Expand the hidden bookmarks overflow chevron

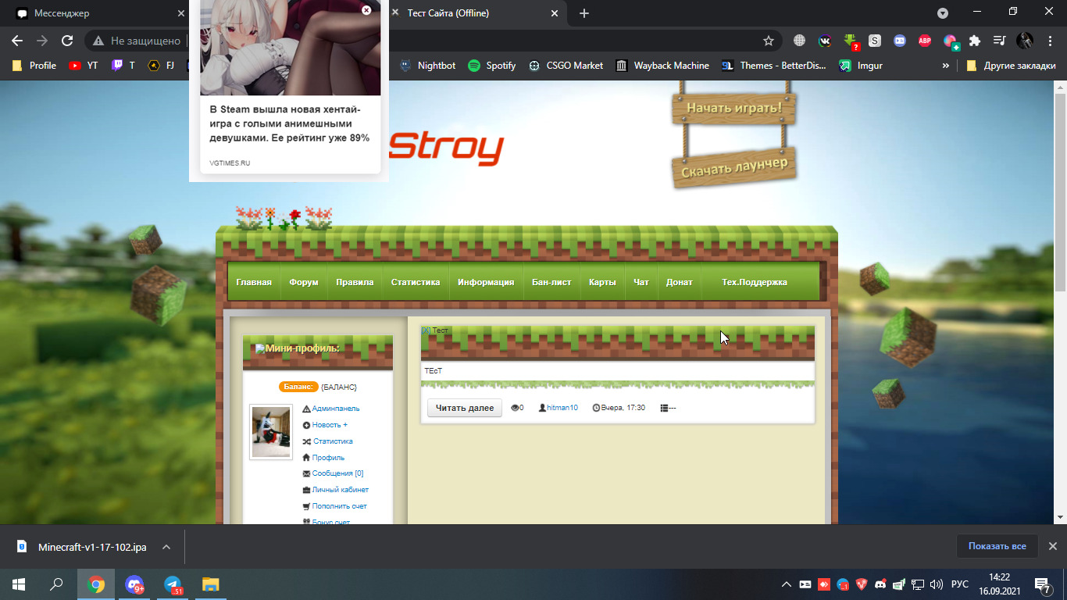coord(946,66)
